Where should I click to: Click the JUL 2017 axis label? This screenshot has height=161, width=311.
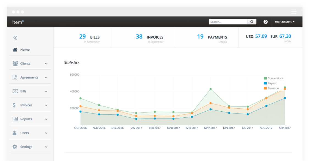[x=247, y=128]
